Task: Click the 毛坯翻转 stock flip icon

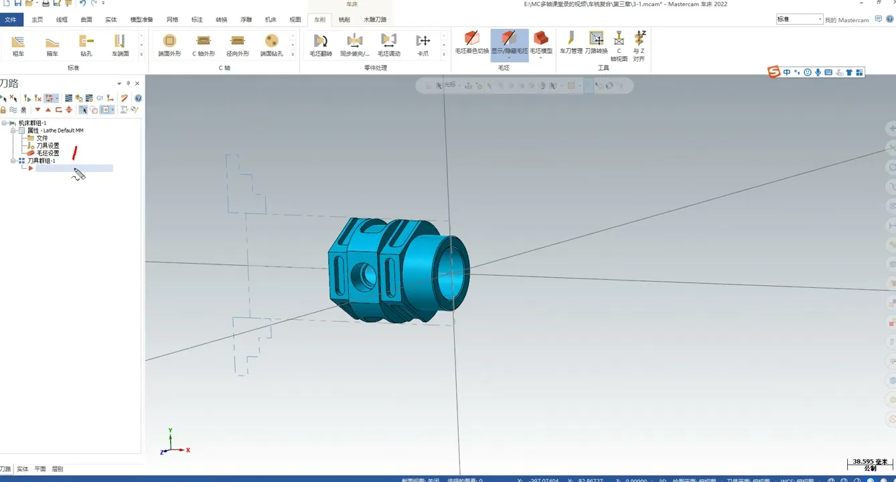Action: [x=321, y=44]
